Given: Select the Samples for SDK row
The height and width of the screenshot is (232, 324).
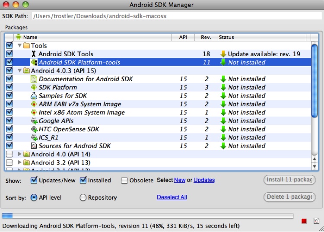Looking at the screenshot, I should [x=158, y=95].
